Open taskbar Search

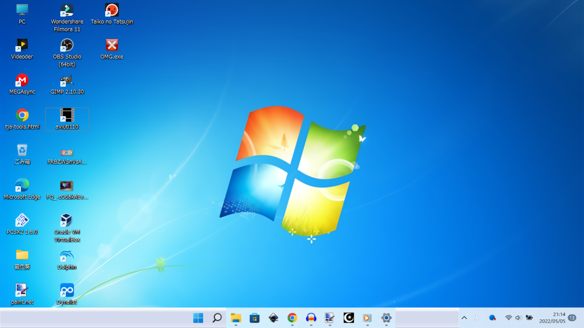[x=217, y=318]
